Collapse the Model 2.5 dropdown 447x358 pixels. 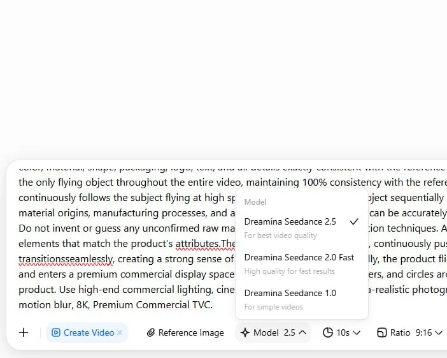coord(273,332)
